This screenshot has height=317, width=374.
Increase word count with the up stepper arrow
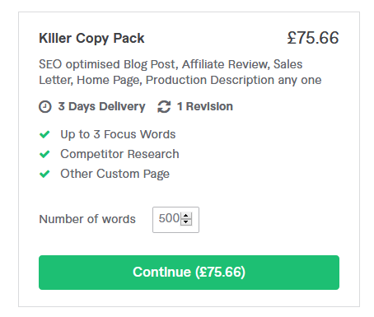186,216
